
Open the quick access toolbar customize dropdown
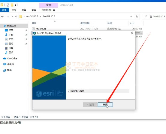(x=15, y=5)
